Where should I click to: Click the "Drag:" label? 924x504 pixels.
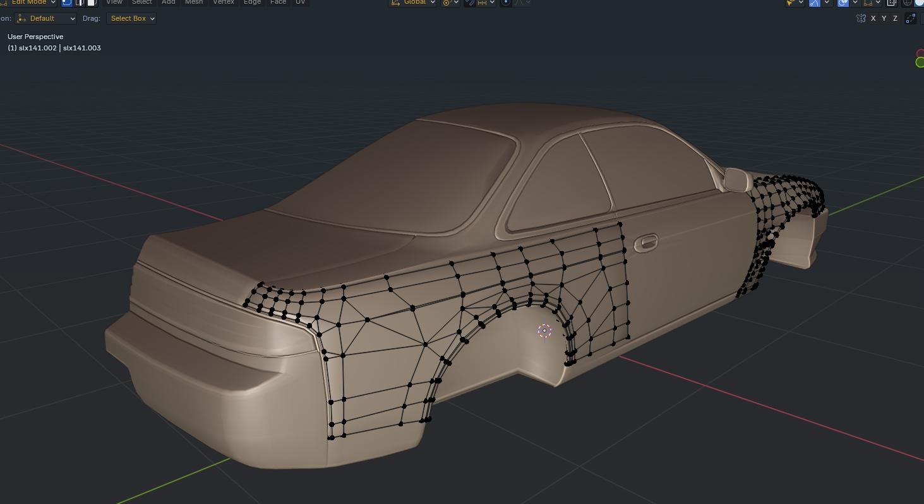pyautogui.click(x=92, y=18)
